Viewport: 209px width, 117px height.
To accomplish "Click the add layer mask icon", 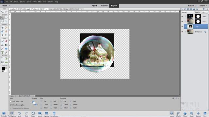I will tap(191, 9).
